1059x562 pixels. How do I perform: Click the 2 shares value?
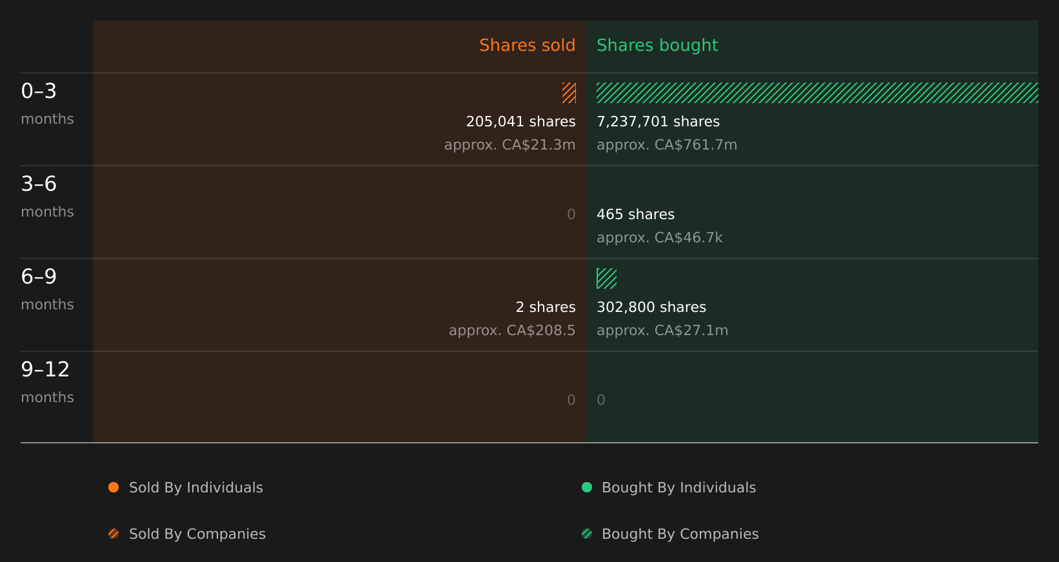click(546, 307)
